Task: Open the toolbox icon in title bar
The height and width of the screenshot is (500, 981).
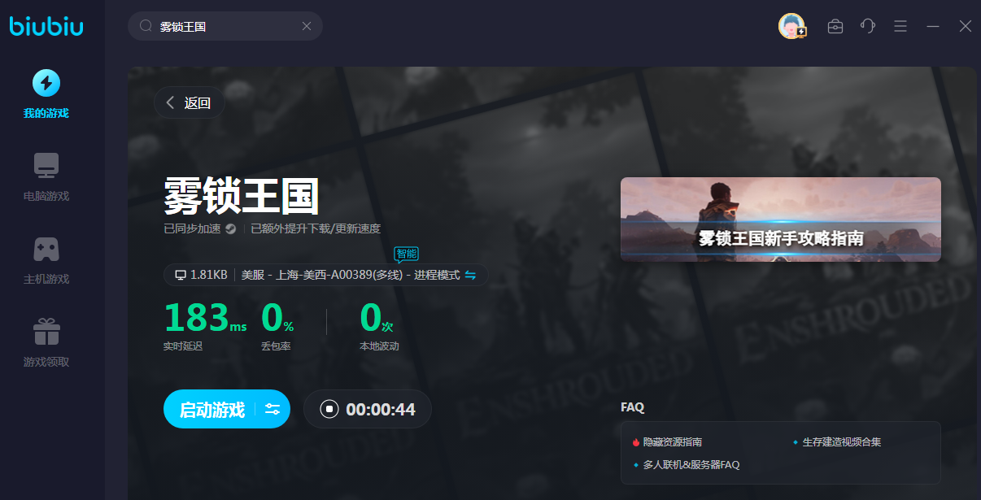Action: (x=835, y=26)
